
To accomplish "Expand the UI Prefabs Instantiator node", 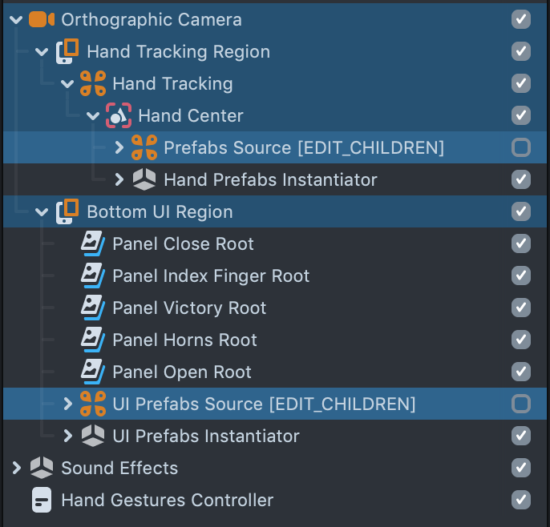I will [x=67, y=436].
